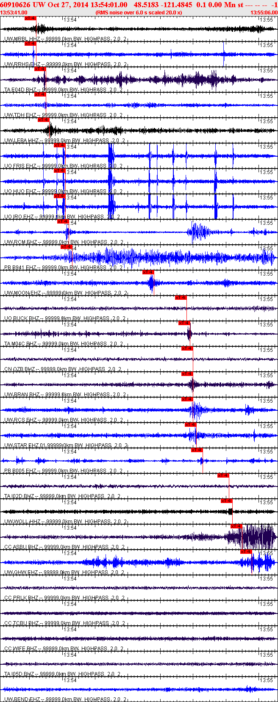Select the CC.WIFE BHZ station label

64,649
